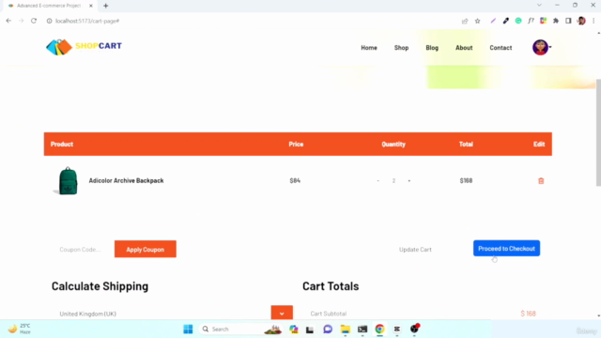601x338 pixels.
Task: Click the Cart Subtotal $168 value
Action: click(528, 314)
